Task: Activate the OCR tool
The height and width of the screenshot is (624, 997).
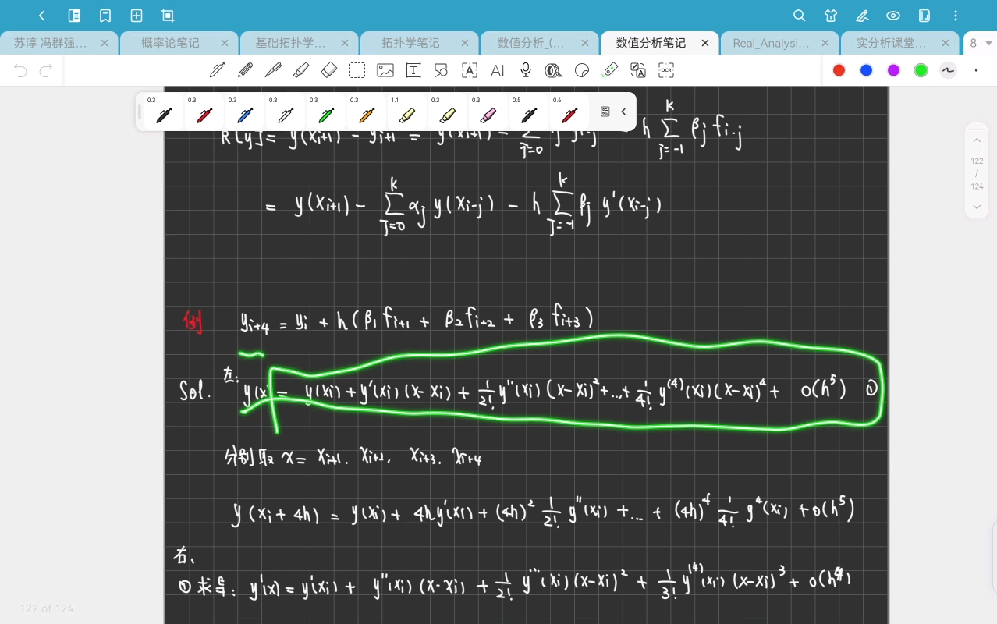Action: [x=666, y=70]
